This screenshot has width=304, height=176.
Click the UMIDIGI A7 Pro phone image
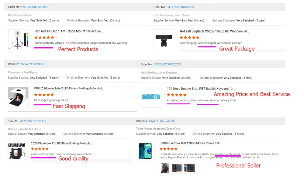(145, 151)
